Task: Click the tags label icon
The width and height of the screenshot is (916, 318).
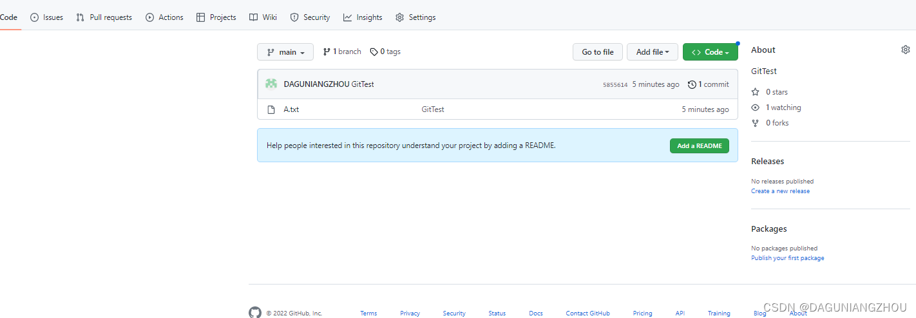Action: pyautogui.click(x=374, y=52)
